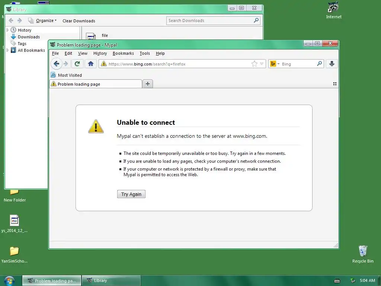This screenshot has height=286, width=381.
Task: Click the forward arrow in Mypal toolbar
Action: (65, 64)
